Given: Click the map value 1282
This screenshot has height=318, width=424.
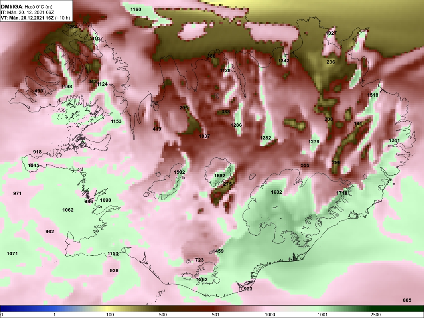Looking at the screenshot, I should click(265, 138).
